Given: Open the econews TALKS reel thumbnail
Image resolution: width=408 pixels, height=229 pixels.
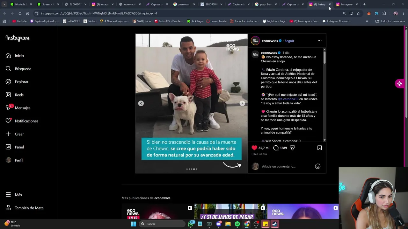Looking at the screenshot, I should click(157, 212).
